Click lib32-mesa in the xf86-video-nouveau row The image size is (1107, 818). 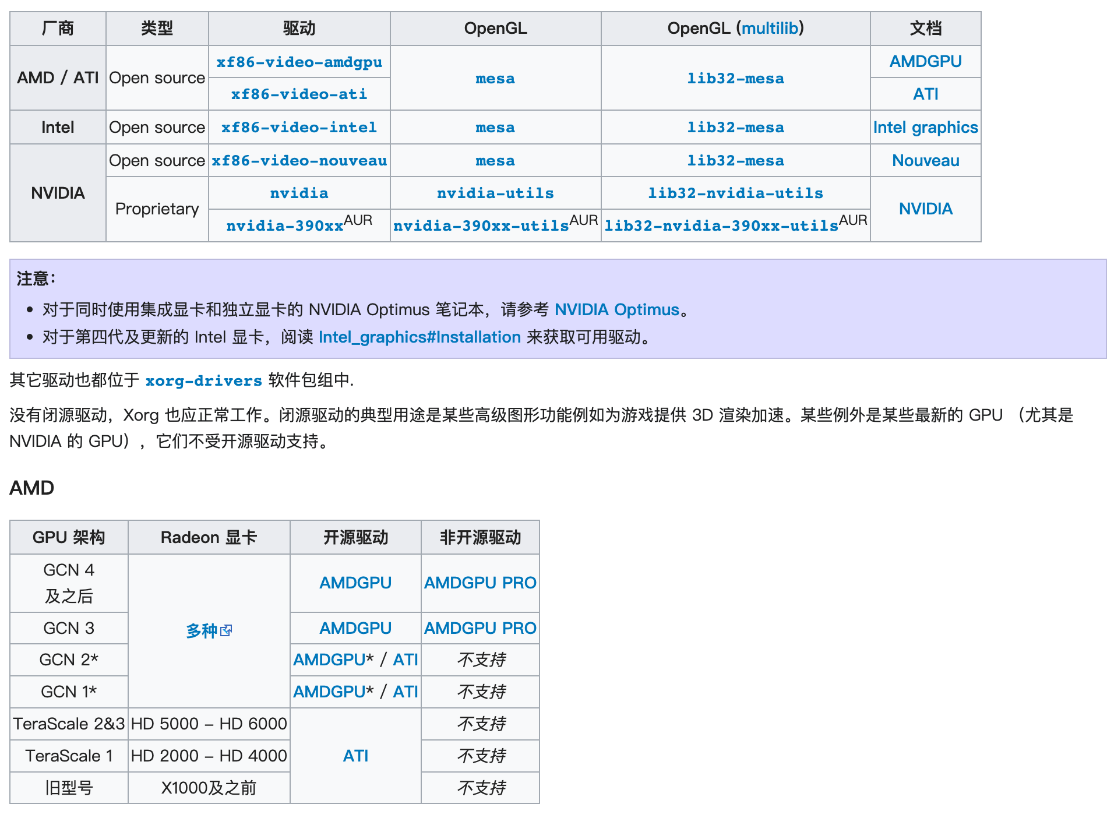click(735, 160)
